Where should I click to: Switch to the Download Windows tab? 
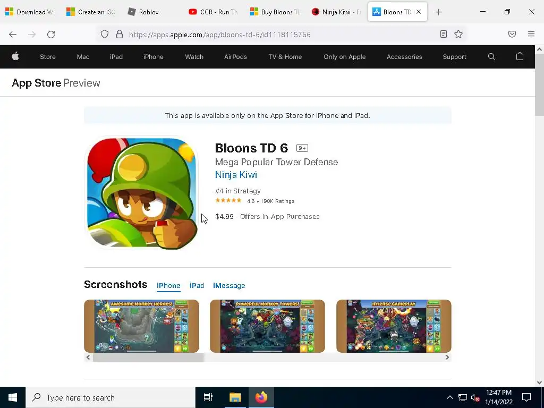coord(30,12)
